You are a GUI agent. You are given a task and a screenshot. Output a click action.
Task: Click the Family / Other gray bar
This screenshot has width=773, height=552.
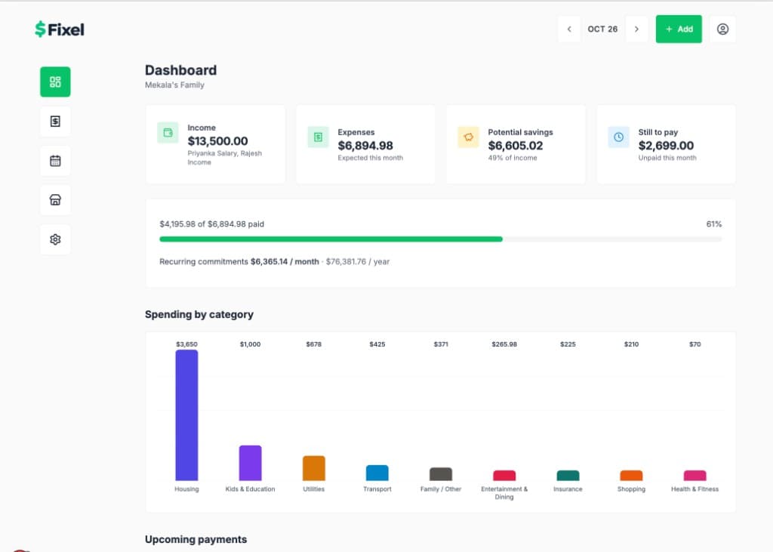pos(441,474)
